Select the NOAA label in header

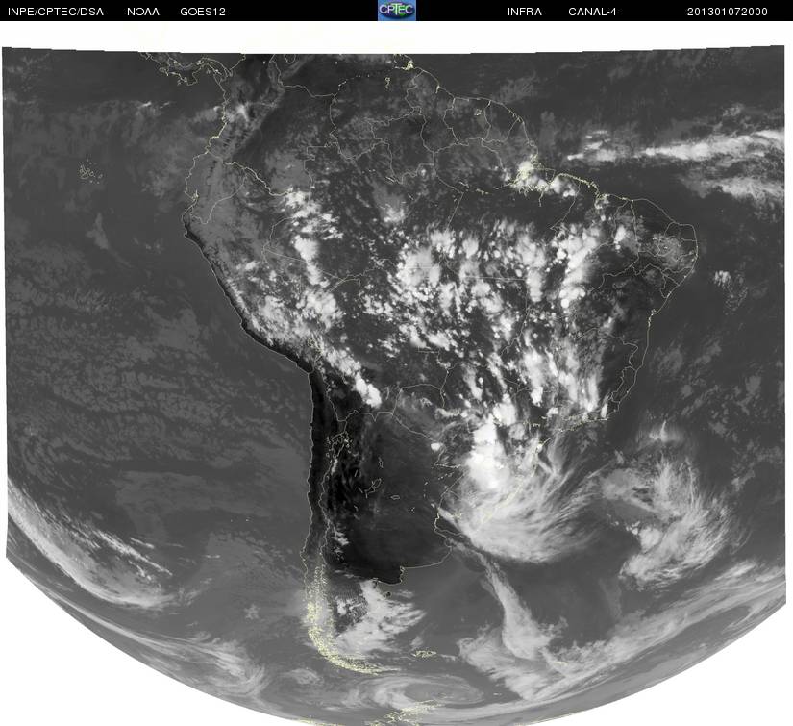point(143,12)
